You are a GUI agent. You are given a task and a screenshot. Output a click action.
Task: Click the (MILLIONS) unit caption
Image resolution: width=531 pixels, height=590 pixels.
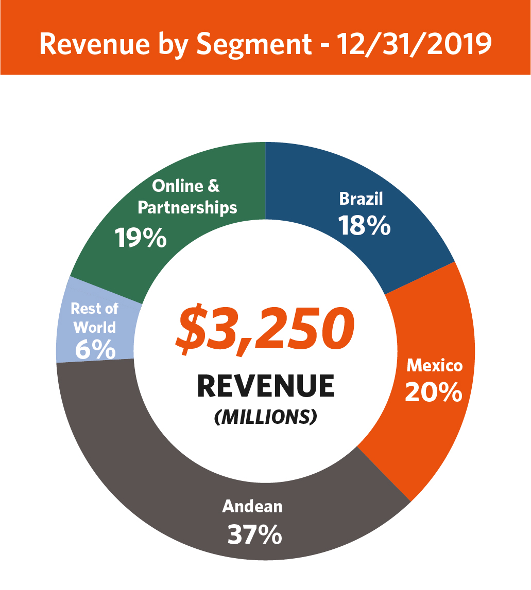(265, 417)
